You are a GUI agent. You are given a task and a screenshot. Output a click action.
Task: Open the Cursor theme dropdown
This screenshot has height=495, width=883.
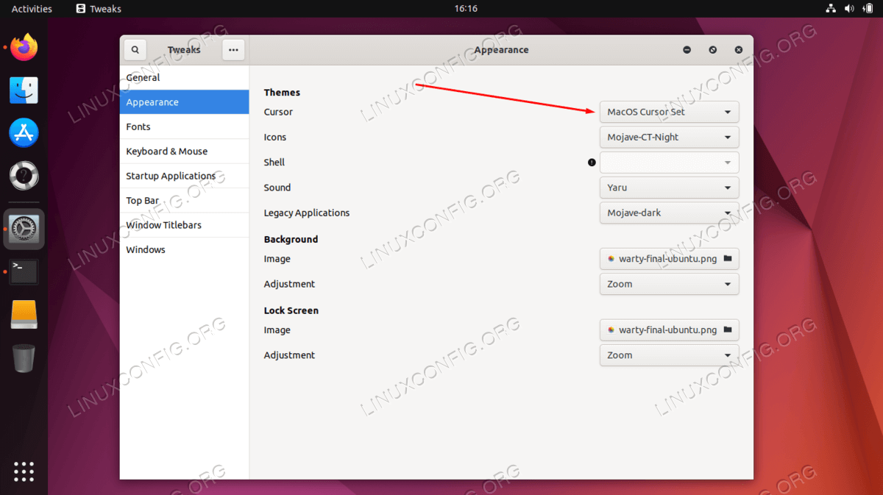pos(670,112)
